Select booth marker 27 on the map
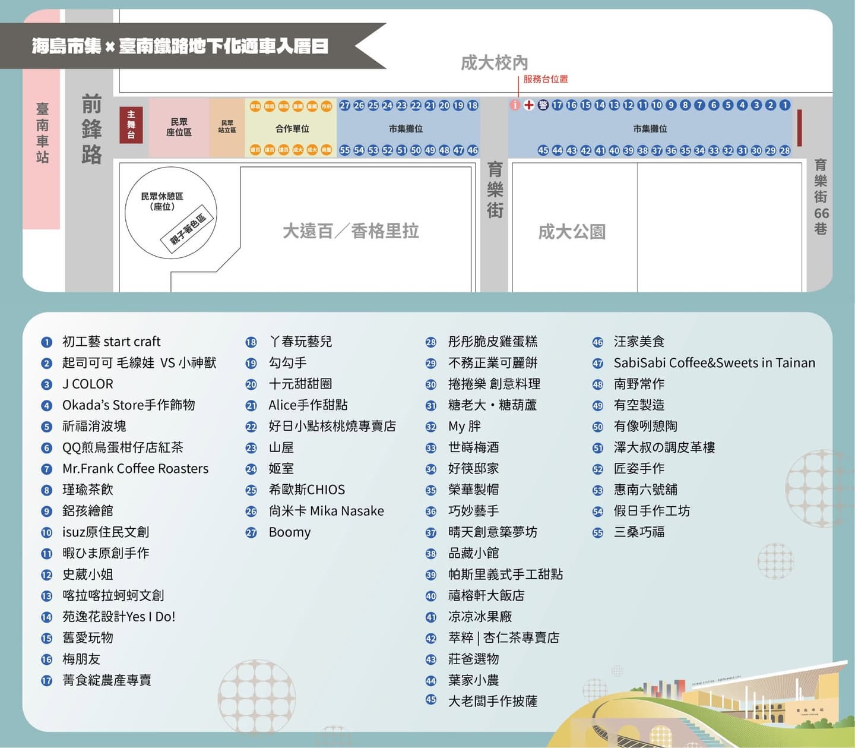Image resolution: width=855 pixels, height=748 pixels. click(x=345, y=105)
